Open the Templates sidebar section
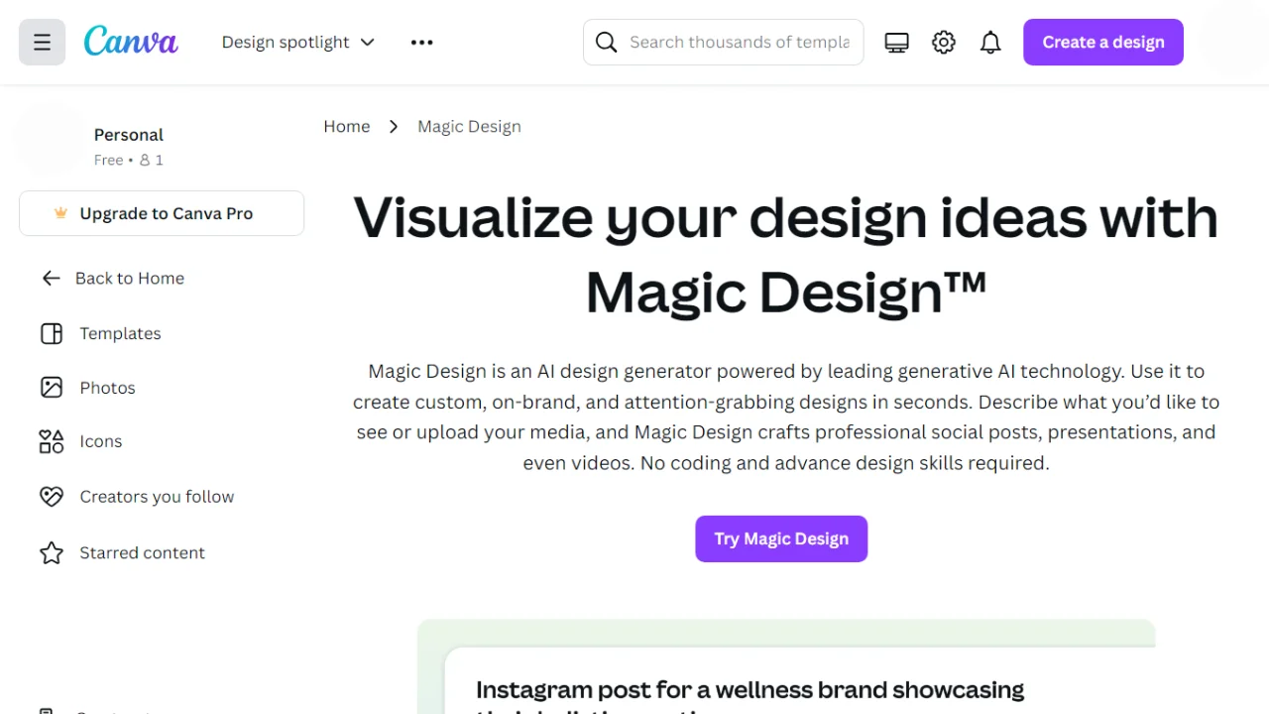Screen dimensions: 1269x714 click(x=120, y=333)
